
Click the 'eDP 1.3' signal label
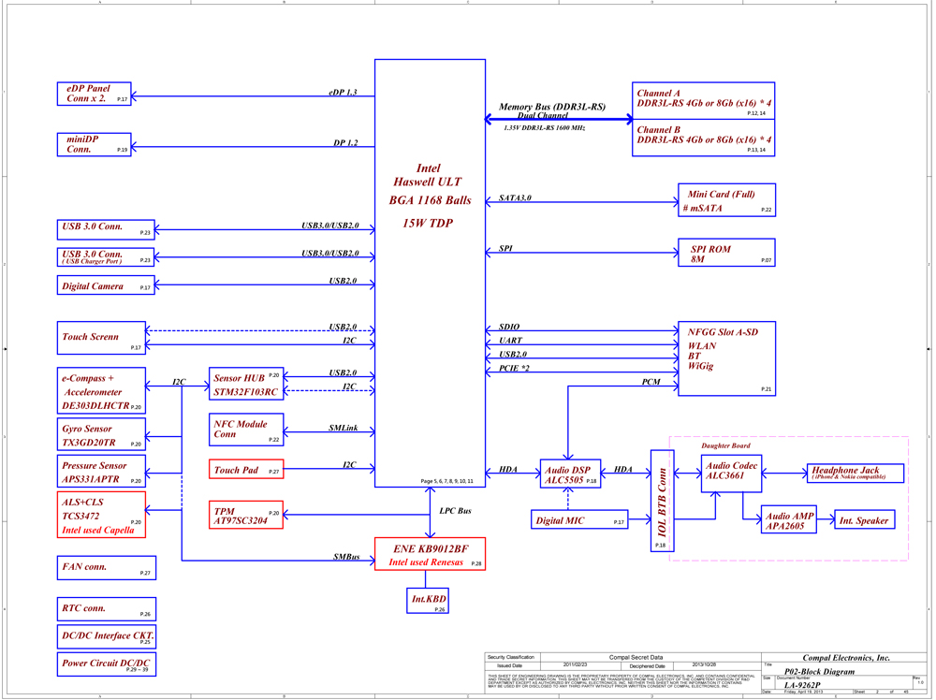[x=343, y=92]
